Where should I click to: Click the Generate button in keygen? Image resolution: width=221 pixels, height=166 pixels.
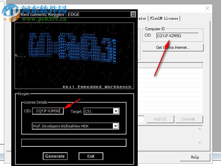[x=55, y=156]
